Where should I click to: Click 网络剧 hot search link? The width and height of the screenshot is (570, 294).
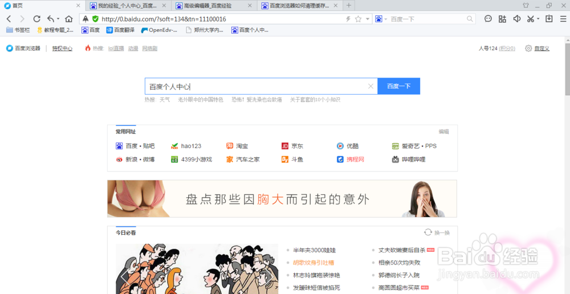pyautogui.click(x=150, y=48)
